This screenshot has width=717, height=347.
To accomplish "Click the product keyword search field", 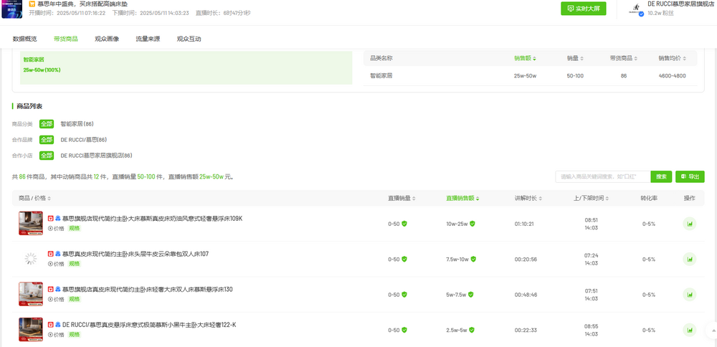I will [603, 176].
